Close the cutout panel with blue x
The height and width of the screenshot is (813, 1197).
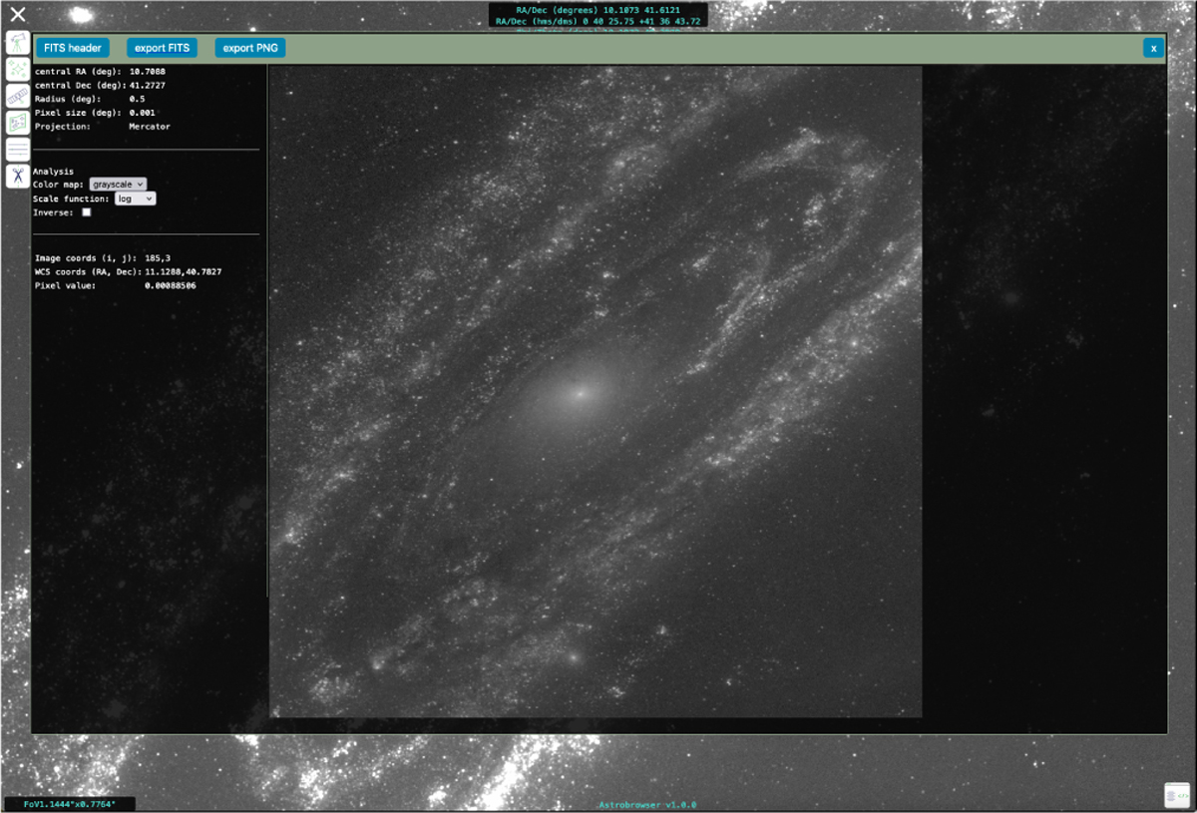click(1153, 48)
